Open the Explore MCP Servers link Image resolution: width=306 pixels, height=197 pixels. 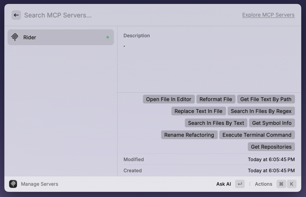point(268,15)
